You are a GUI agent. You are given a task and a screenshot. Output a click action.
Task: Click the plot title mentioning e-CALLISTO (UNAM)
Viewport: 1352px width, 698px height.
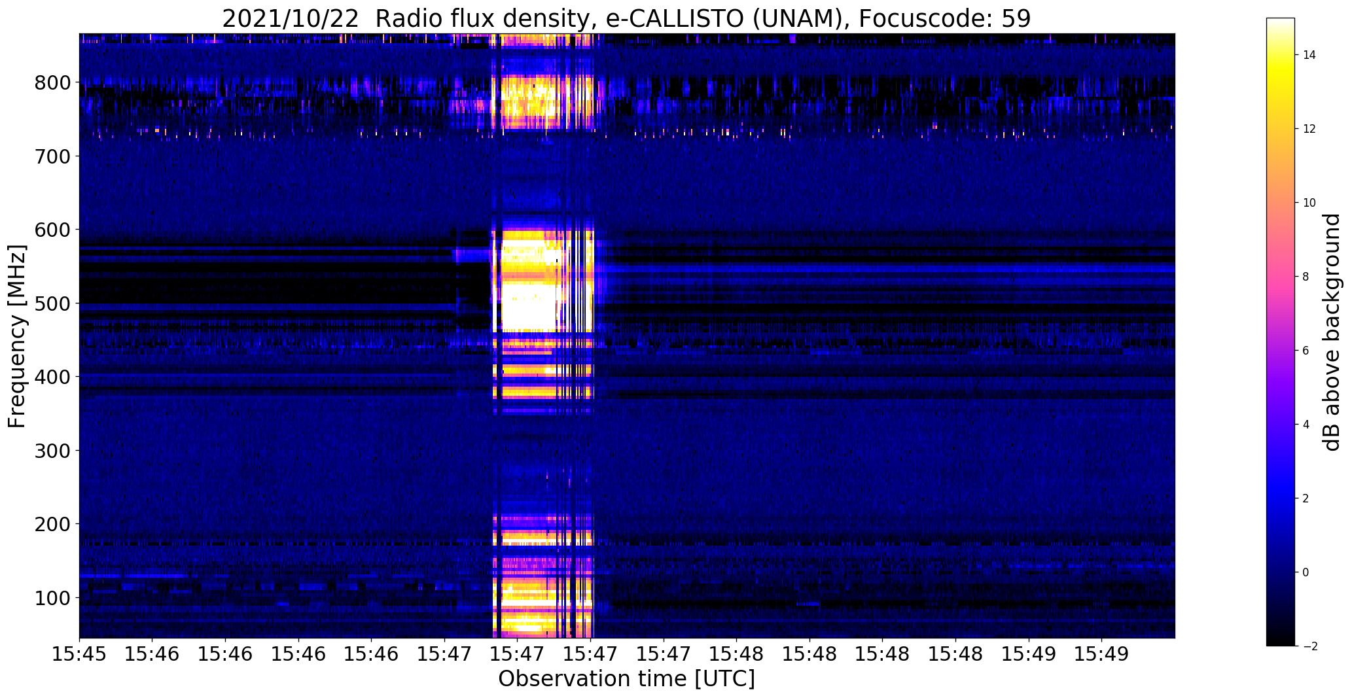(626, 18)
